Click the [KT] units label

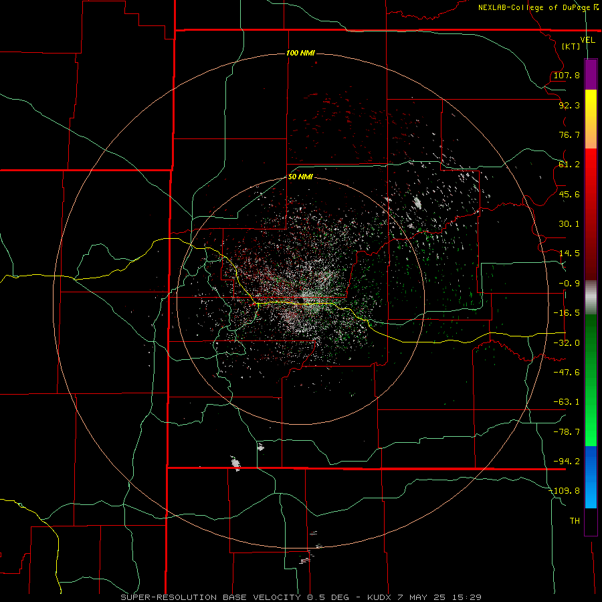571,46
